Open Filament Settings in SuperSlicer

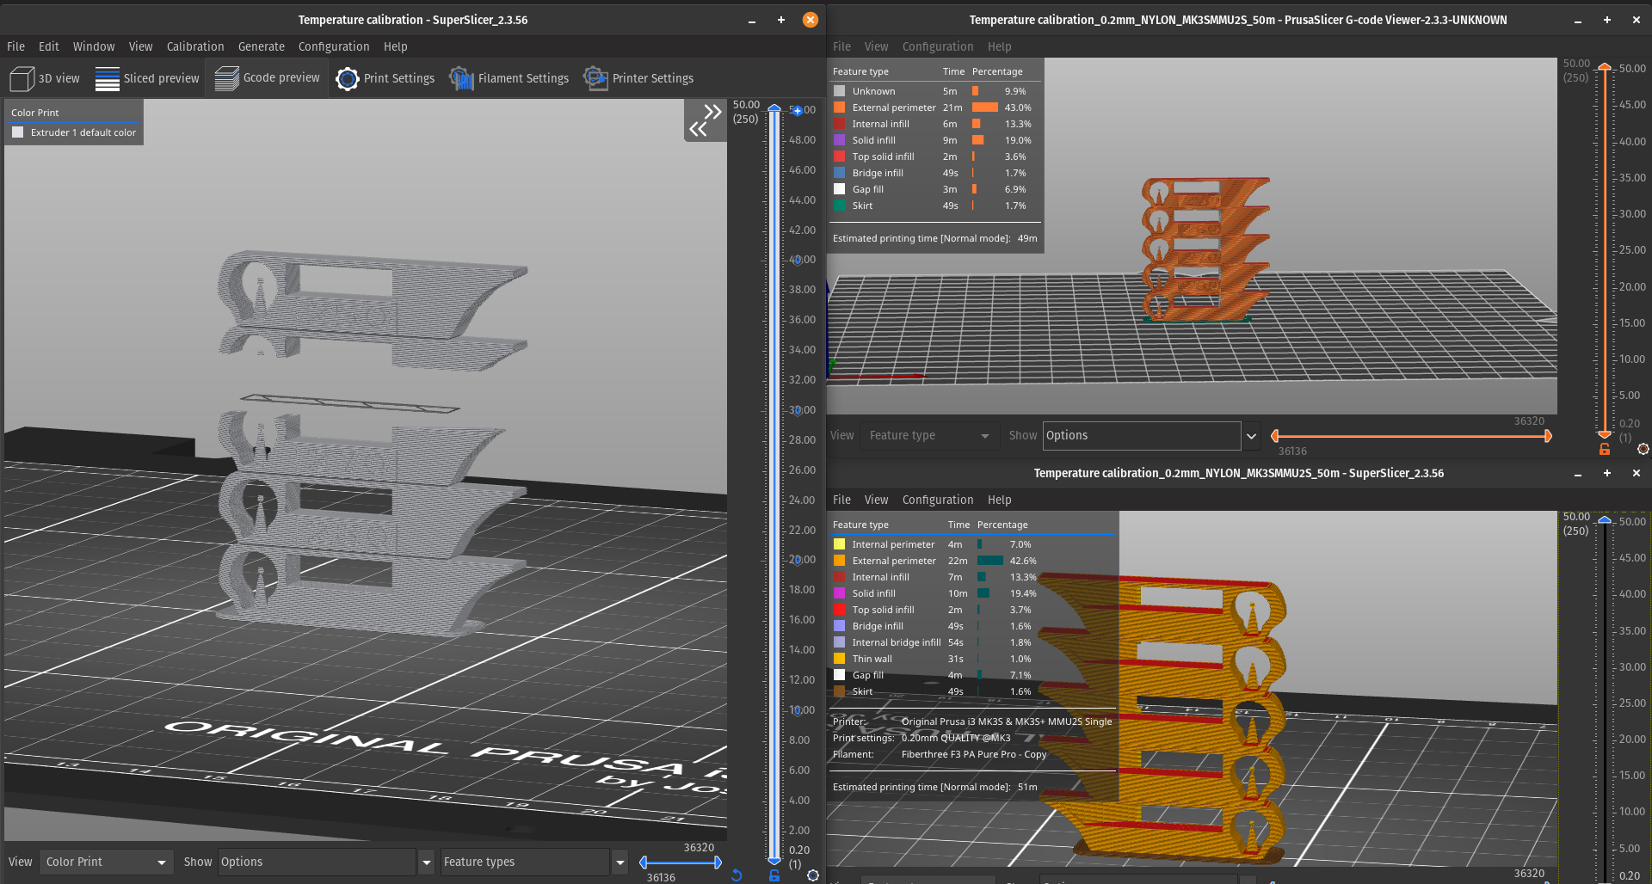click(x=509, y=78)
